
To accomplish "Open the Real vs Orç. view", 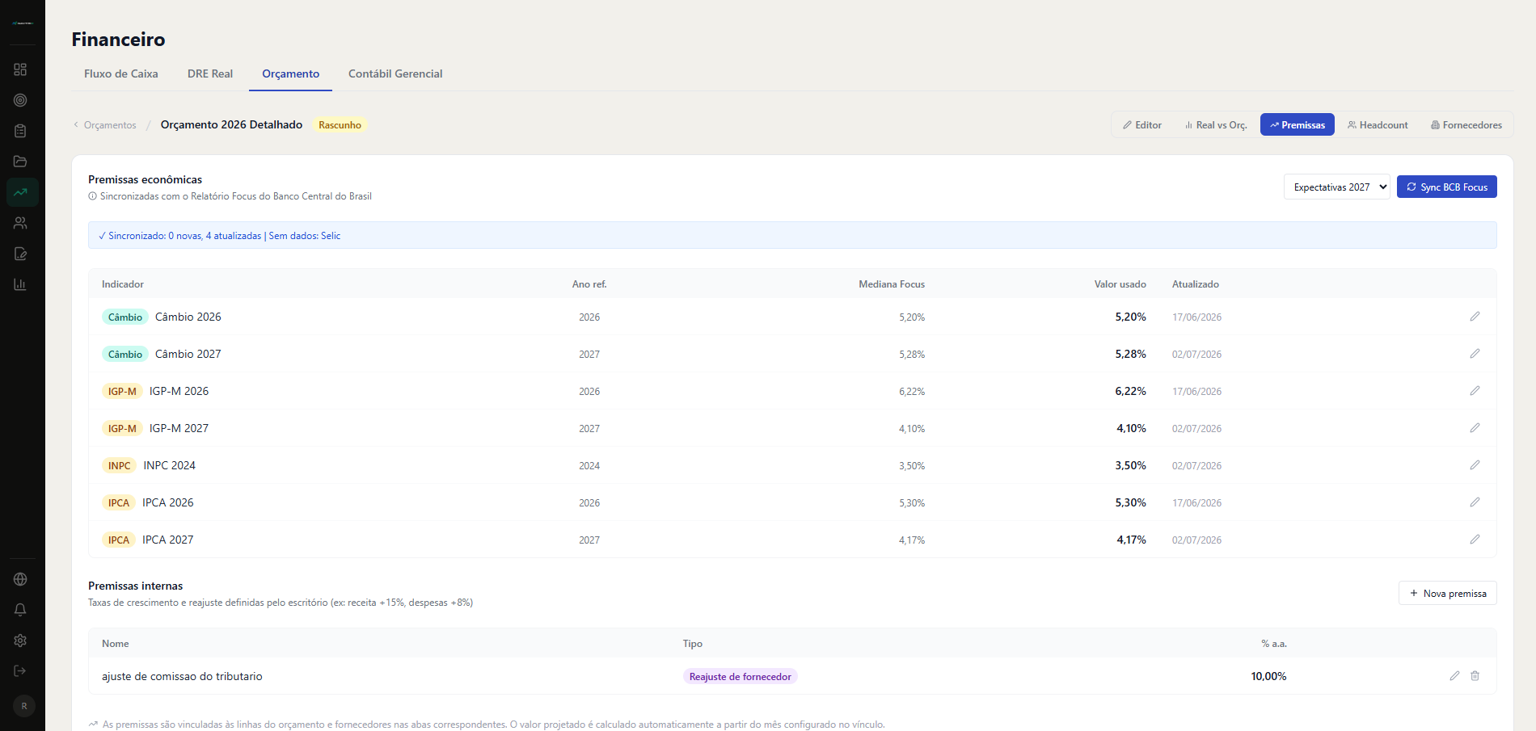I will click(1216, 125).
